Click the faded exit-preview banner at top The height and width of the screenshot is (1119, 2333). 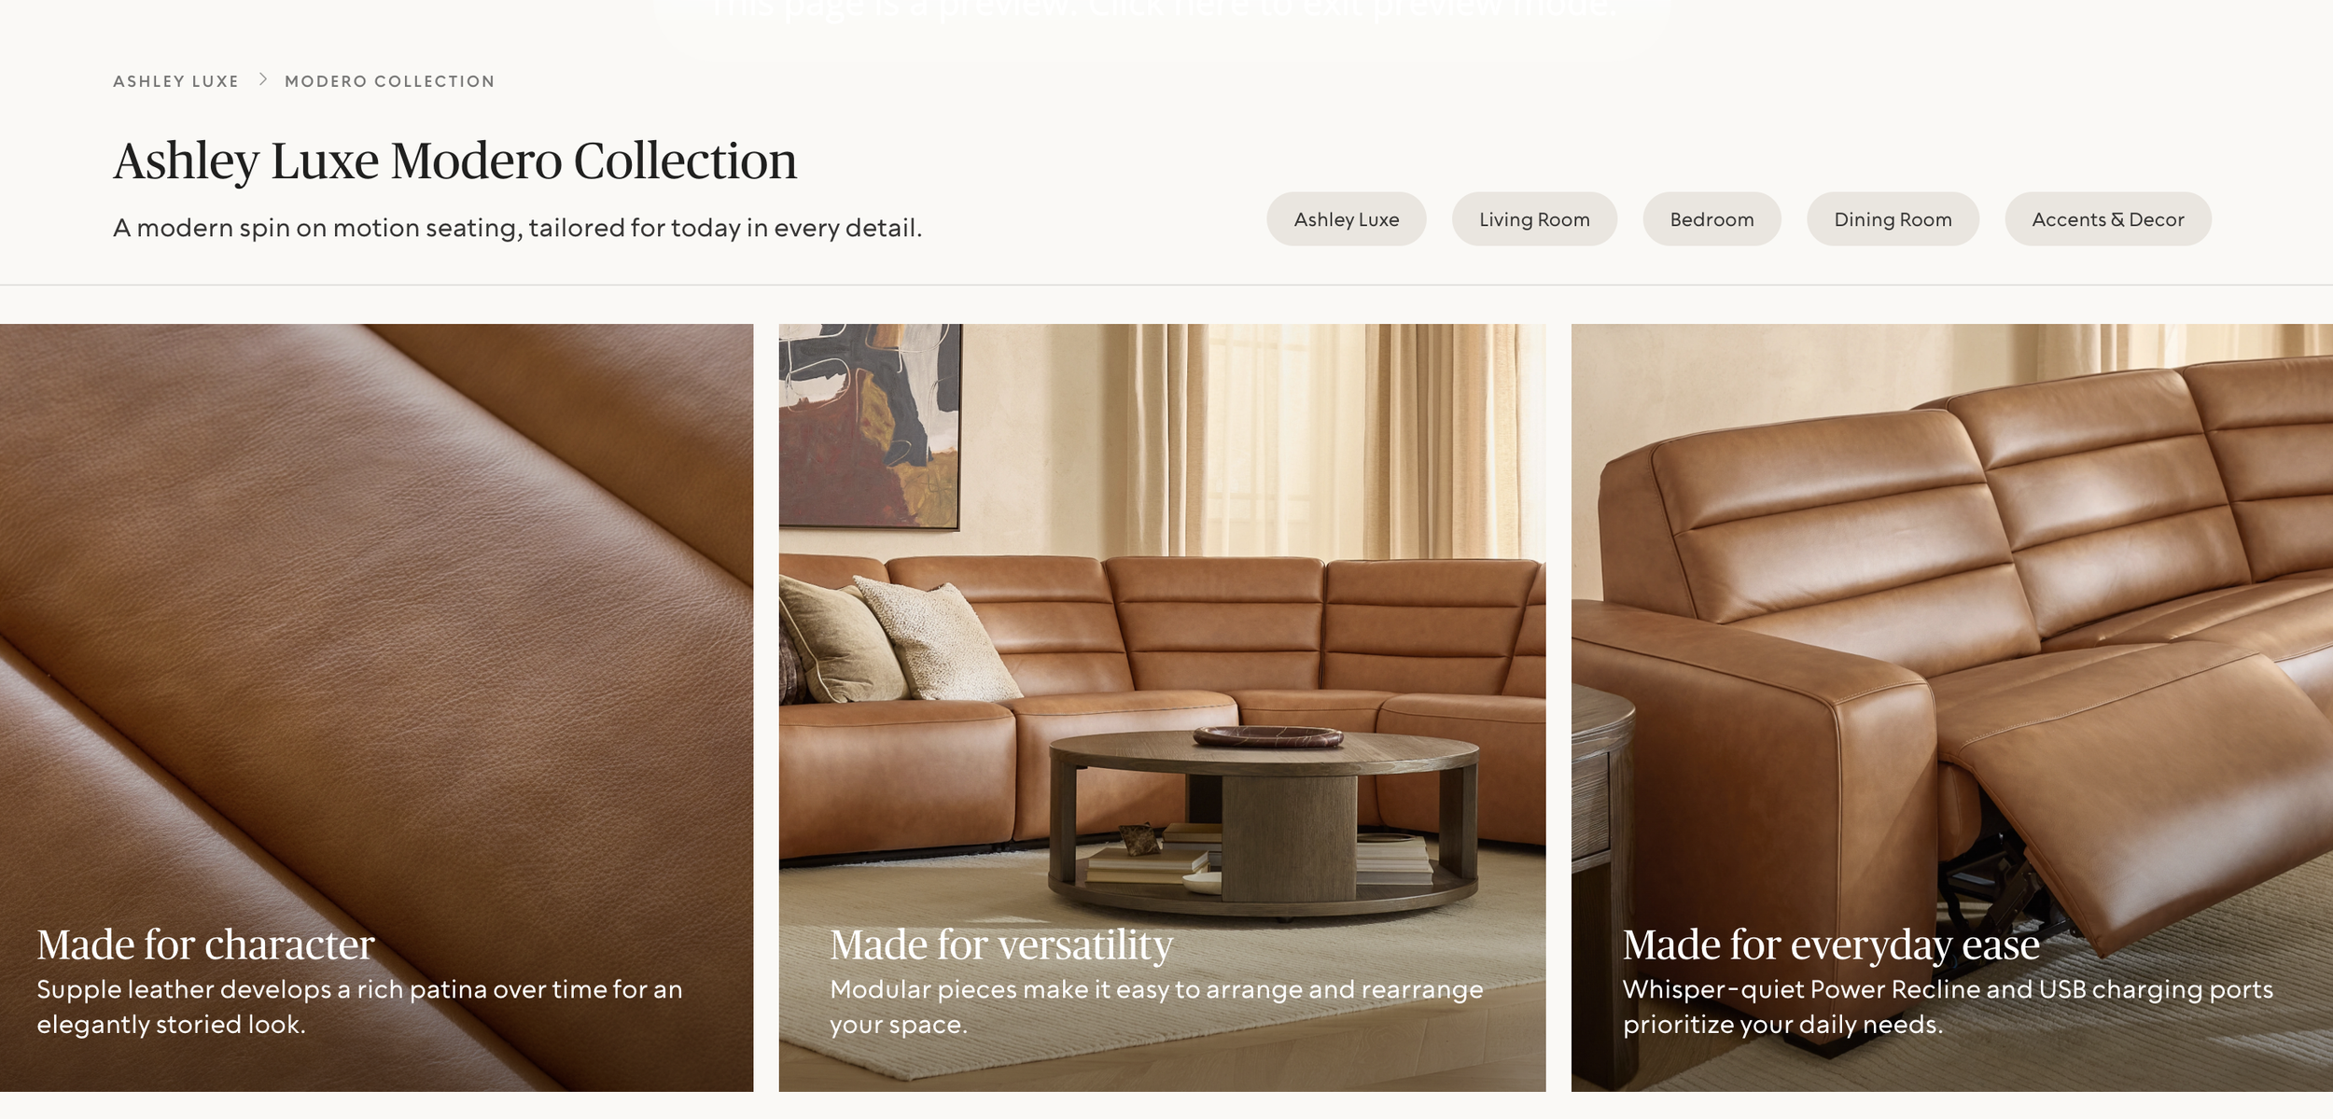click(x=1162, y=11)
